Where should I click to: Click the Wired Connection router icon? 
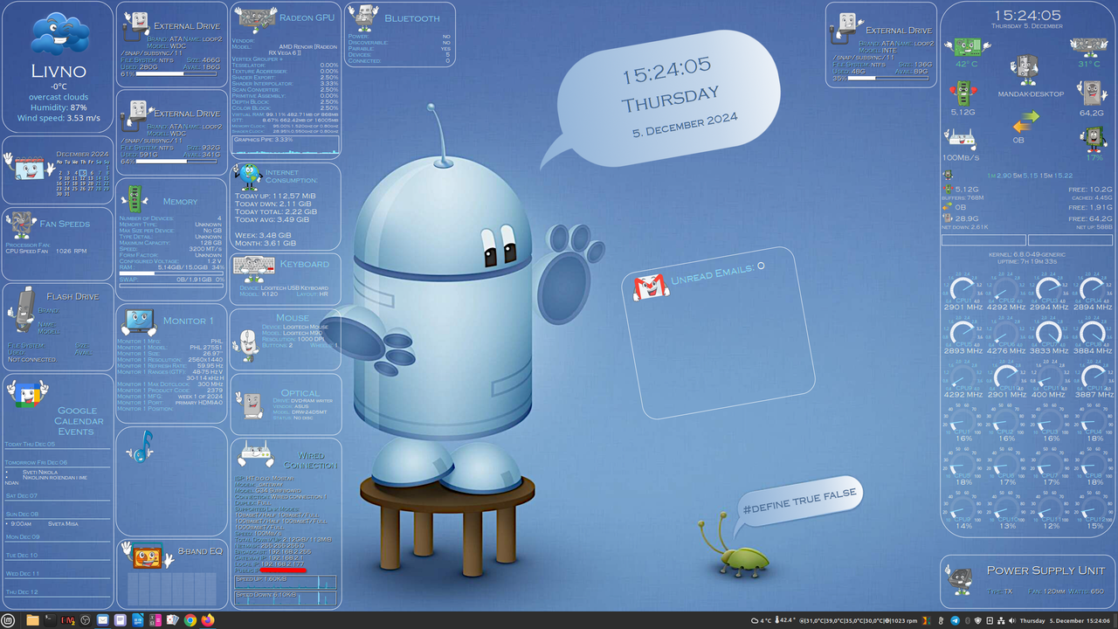click(x=256, y=455)
